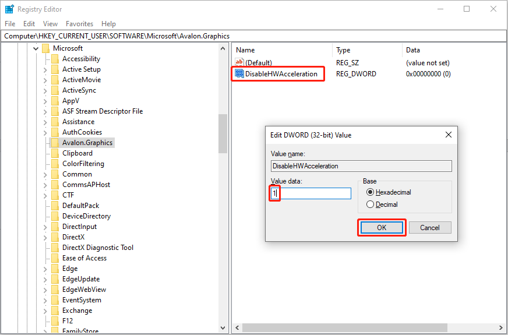Click the Microsoft folder icon in tree
Screen dimensions: 508x335
[45, 48]
